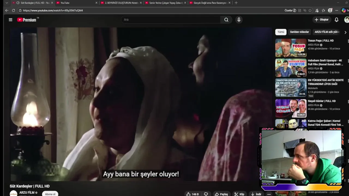The image size is (349, 196).
Task: Click the search magnifier button
Action: point(226,20)
